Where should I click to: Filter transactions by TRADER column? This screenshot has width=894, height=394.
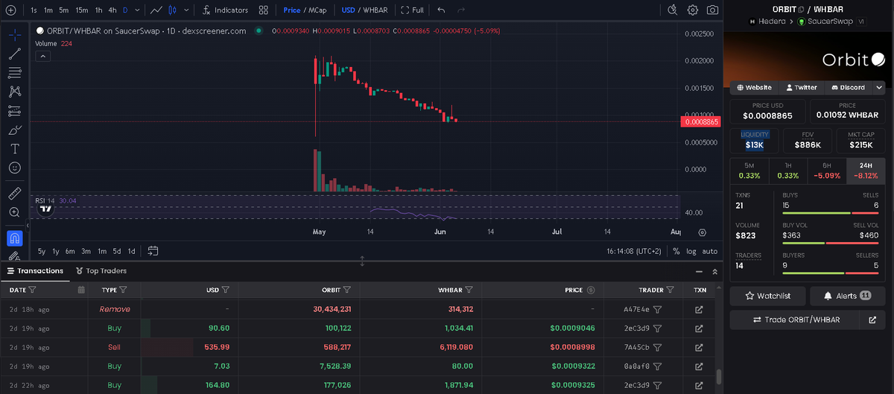point(670,290)
